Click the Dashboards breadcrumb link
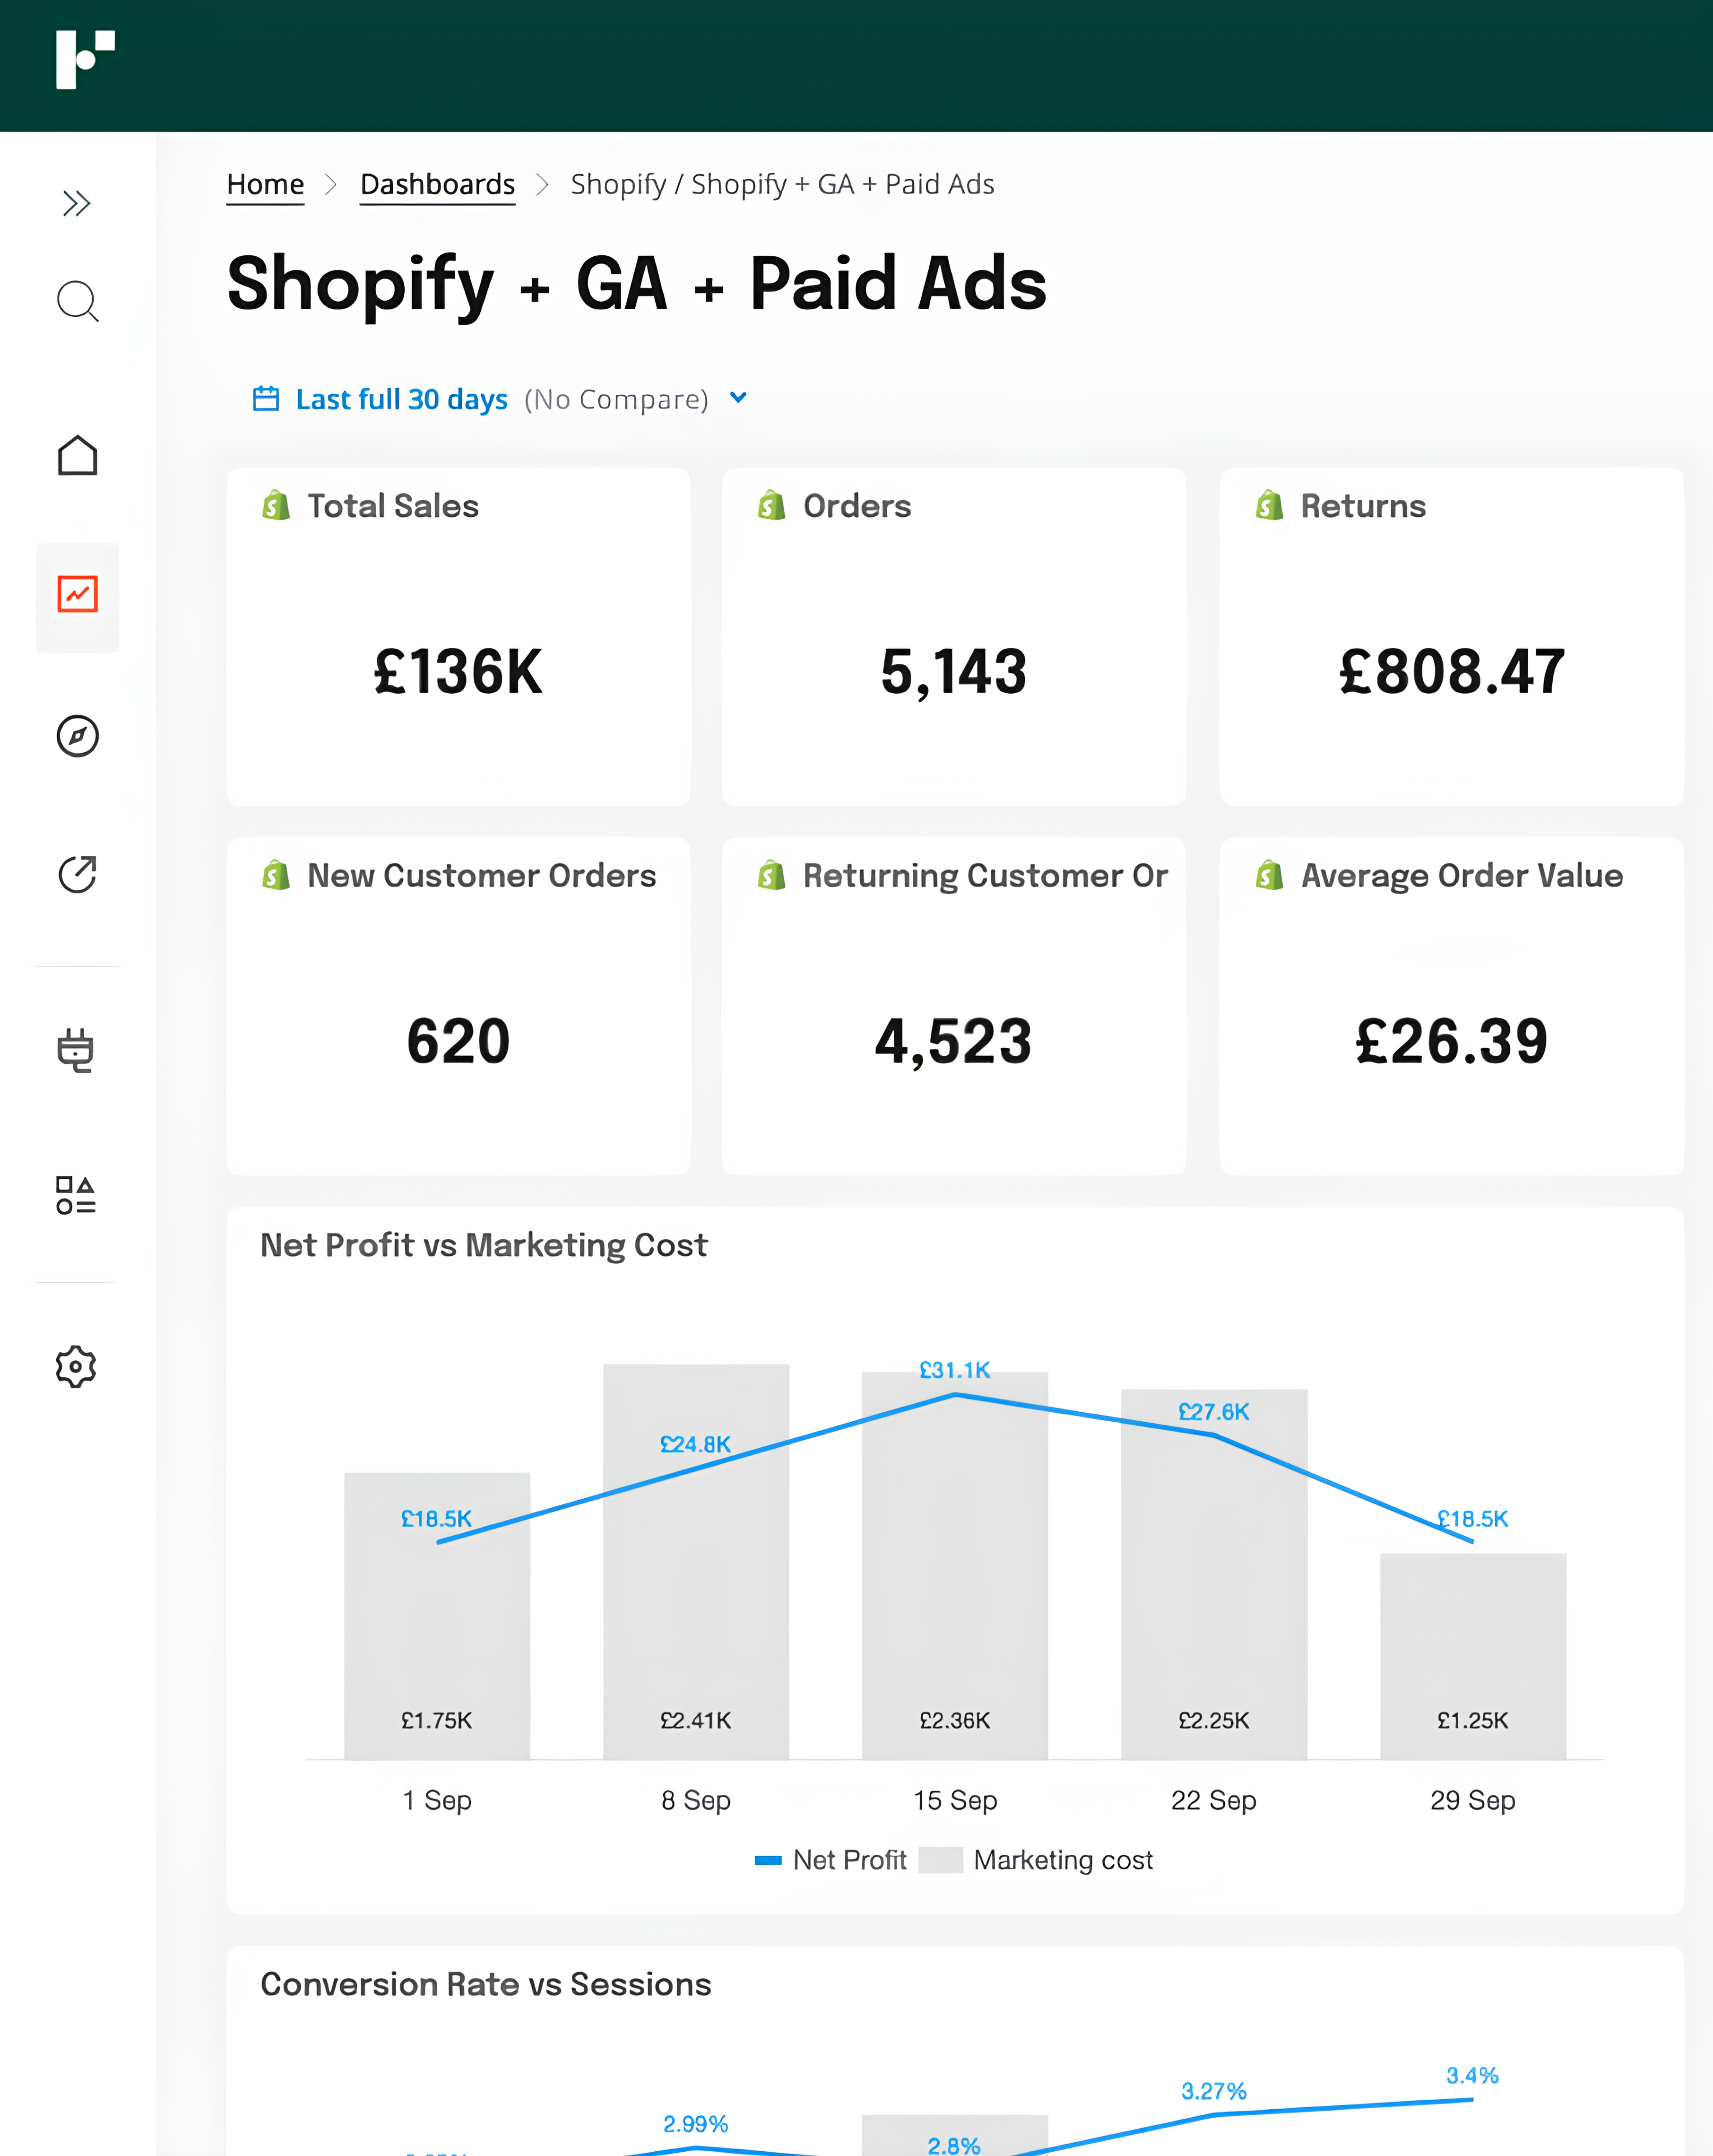Image resolution: width=1713 pixels, height=2156 pixels. (x=437, y=185)
